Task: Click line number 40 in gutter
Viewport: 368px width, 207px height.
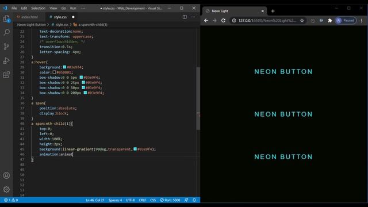Action: click(22, 124)
